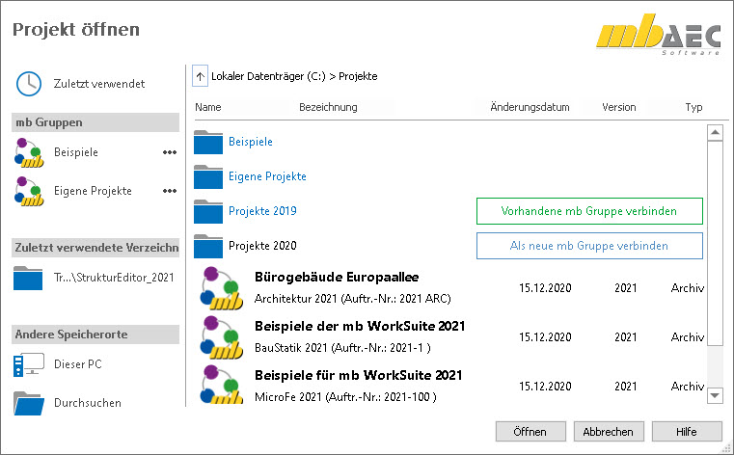The width and height of the screenshot is (734, 455).
Task: Open the StrukturEditor_2021 recent folder icon
Action: (x=29, y=278)
